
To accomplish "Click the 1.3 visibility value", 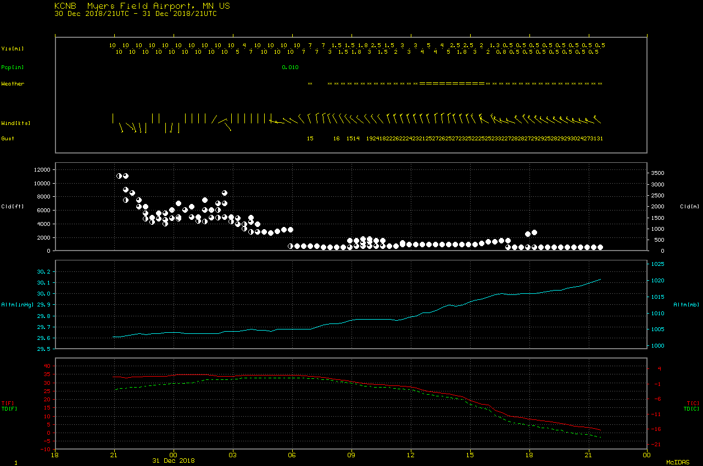I will point(494,45).
